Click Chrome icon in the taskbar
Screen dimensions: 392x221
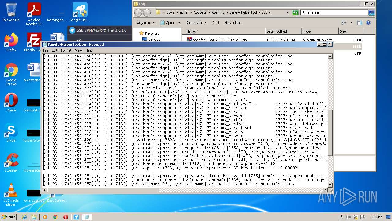point(55,217)
